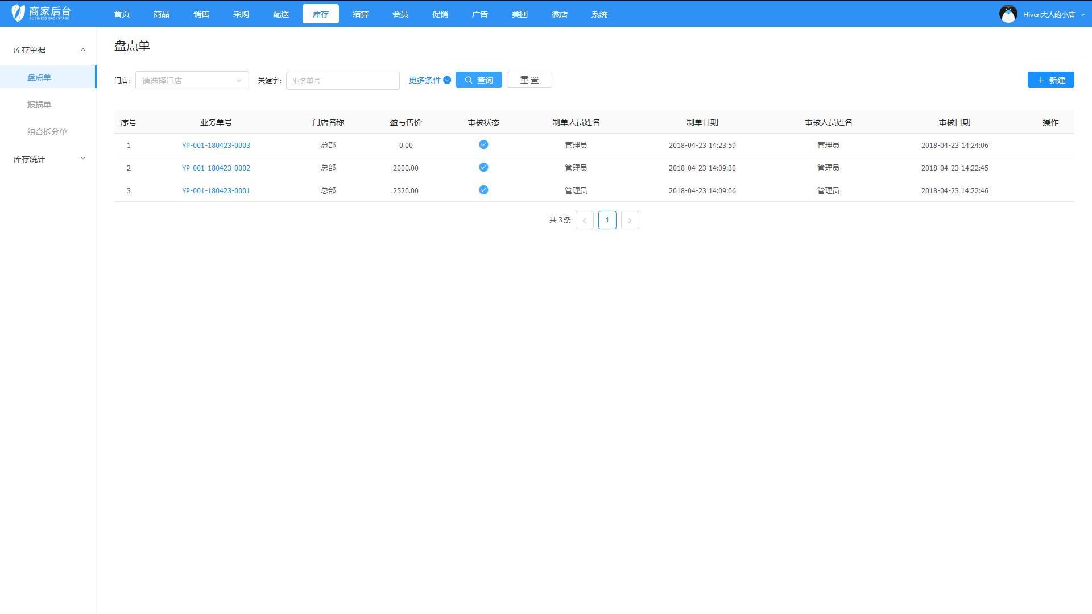Click the 商家后台 logo icon
The image size is (1092, 614).
(18, 13)
